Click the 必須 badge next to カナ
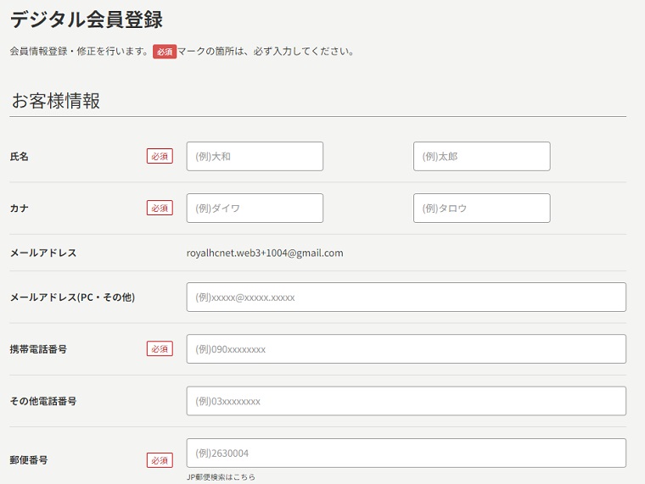The image size is (645, 484). tap(160, 208)
